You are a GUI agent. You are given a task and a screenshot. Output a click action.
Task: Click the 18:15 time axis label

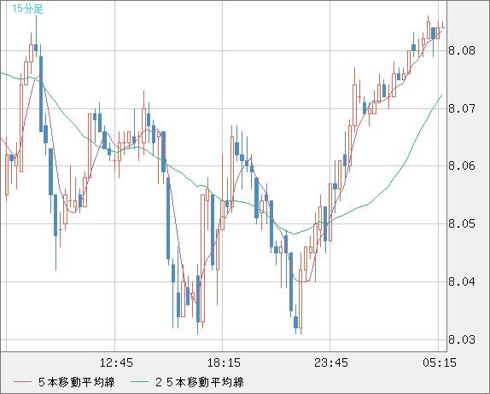click(224, 362)
